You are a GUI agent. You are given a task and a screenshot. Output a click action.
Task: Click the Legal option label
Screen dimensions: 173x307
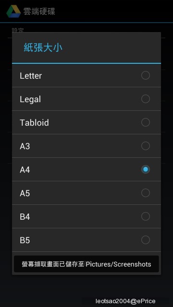30,99
